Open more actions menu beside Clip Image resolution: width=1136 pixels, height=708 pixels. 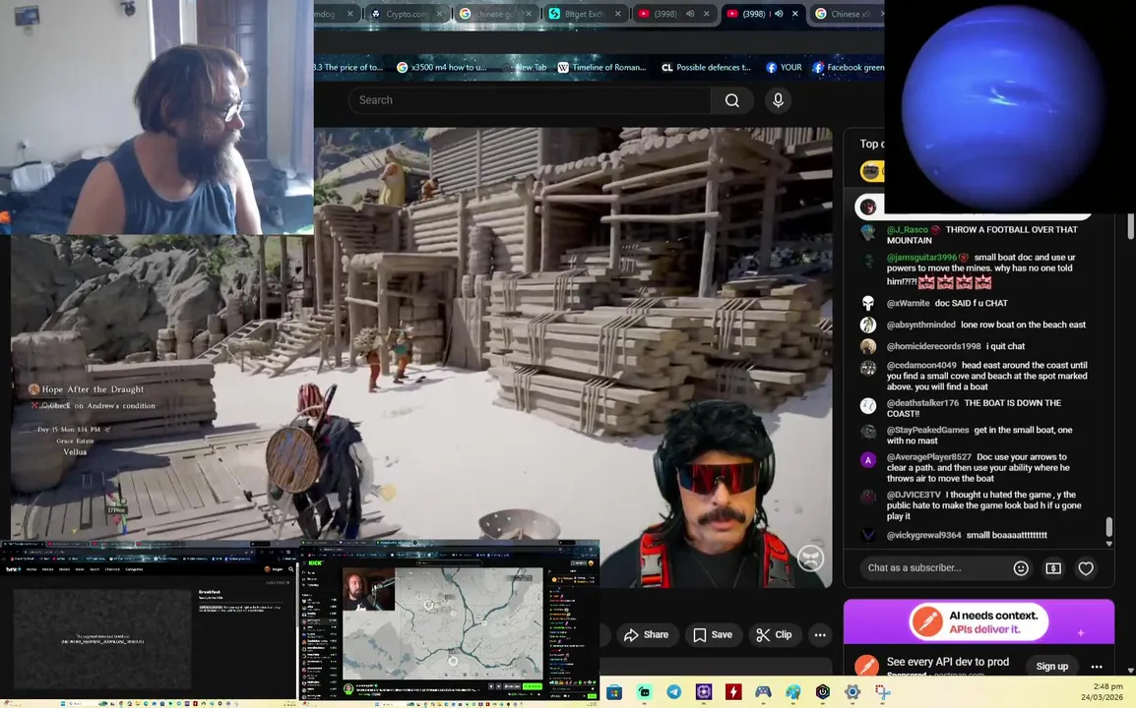point(820,635)
